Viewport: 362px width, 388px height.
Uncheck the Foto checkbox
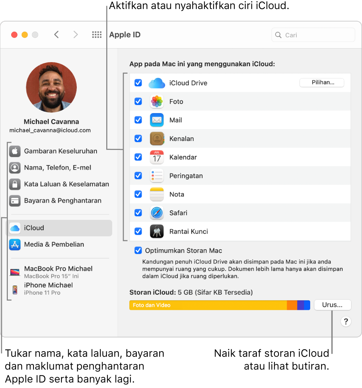pyautogui.click(x=138, y=101)
